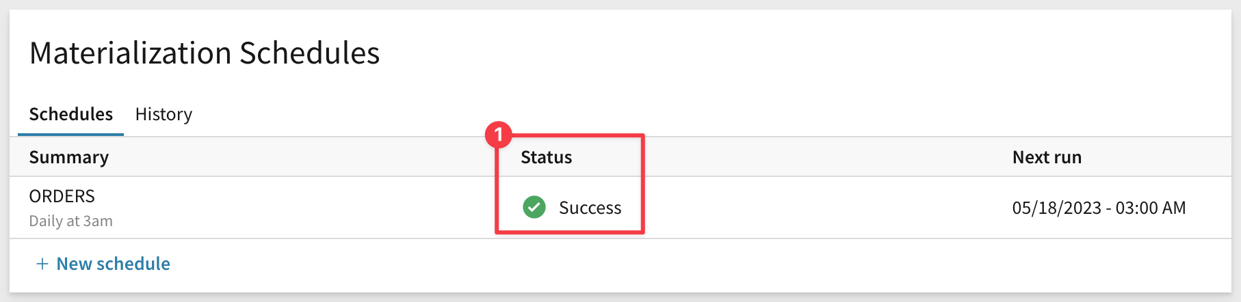
Task: Click the Next run column header
Action: (x=1047, y=157)
